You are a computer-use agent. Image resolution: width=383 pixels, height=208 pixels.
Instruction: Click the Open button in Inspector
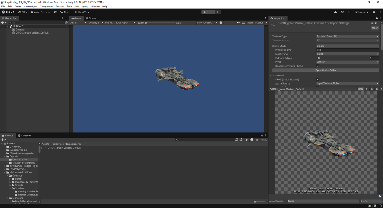(x=375, y=28)
